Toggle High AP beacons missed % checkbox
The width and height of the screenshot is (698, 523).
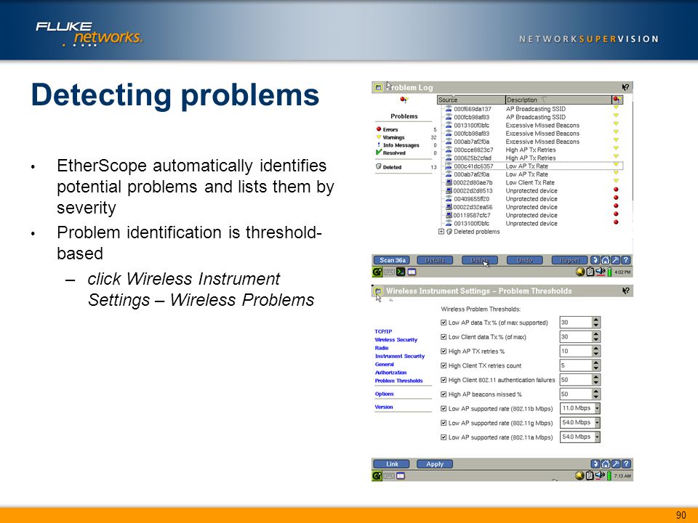pyautogui.click(x=444, y=394)
